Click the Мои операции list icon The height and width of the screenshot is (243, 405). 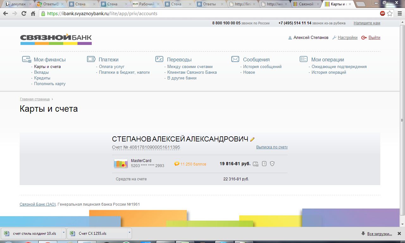[x=303, y=59]
